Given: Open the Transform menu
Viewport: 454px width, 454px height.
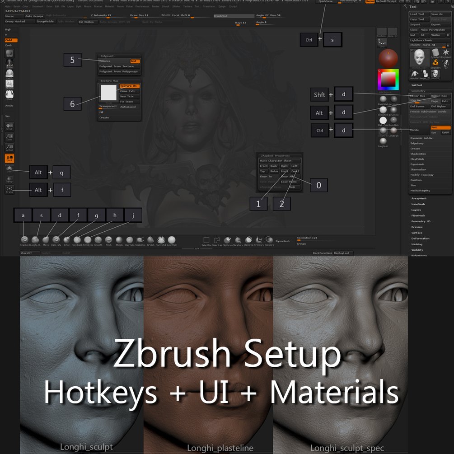Looking at the screenshot, I should pos(208,6).
